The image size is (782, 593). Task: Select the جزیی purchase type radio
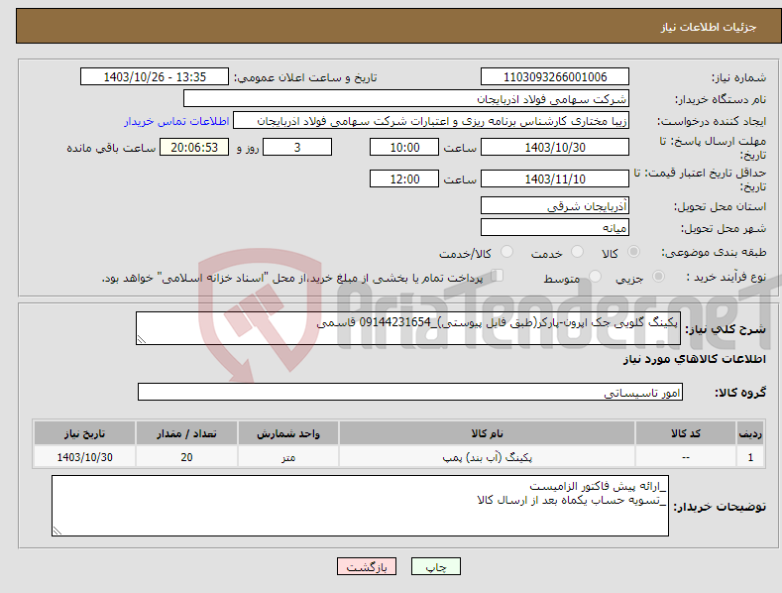[x=658, y=276]
